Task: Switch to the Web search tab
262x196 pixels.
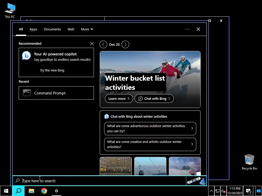Action: [71, 29]
